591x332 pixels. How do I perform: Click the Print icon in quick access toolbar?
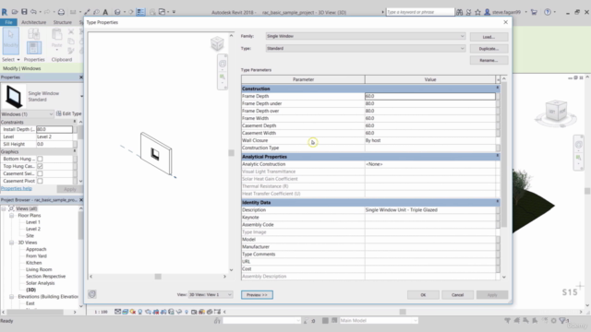coord(61,12)
